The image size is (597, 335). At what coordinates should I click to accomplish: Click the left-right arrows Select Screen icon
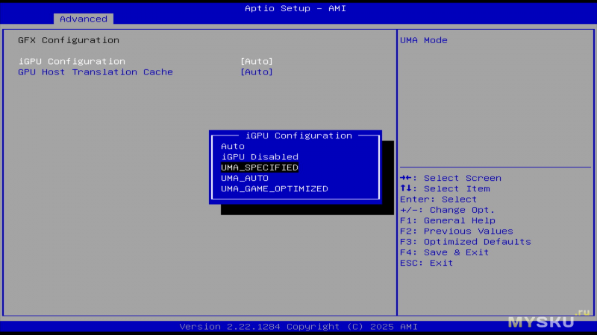point(407,178)
